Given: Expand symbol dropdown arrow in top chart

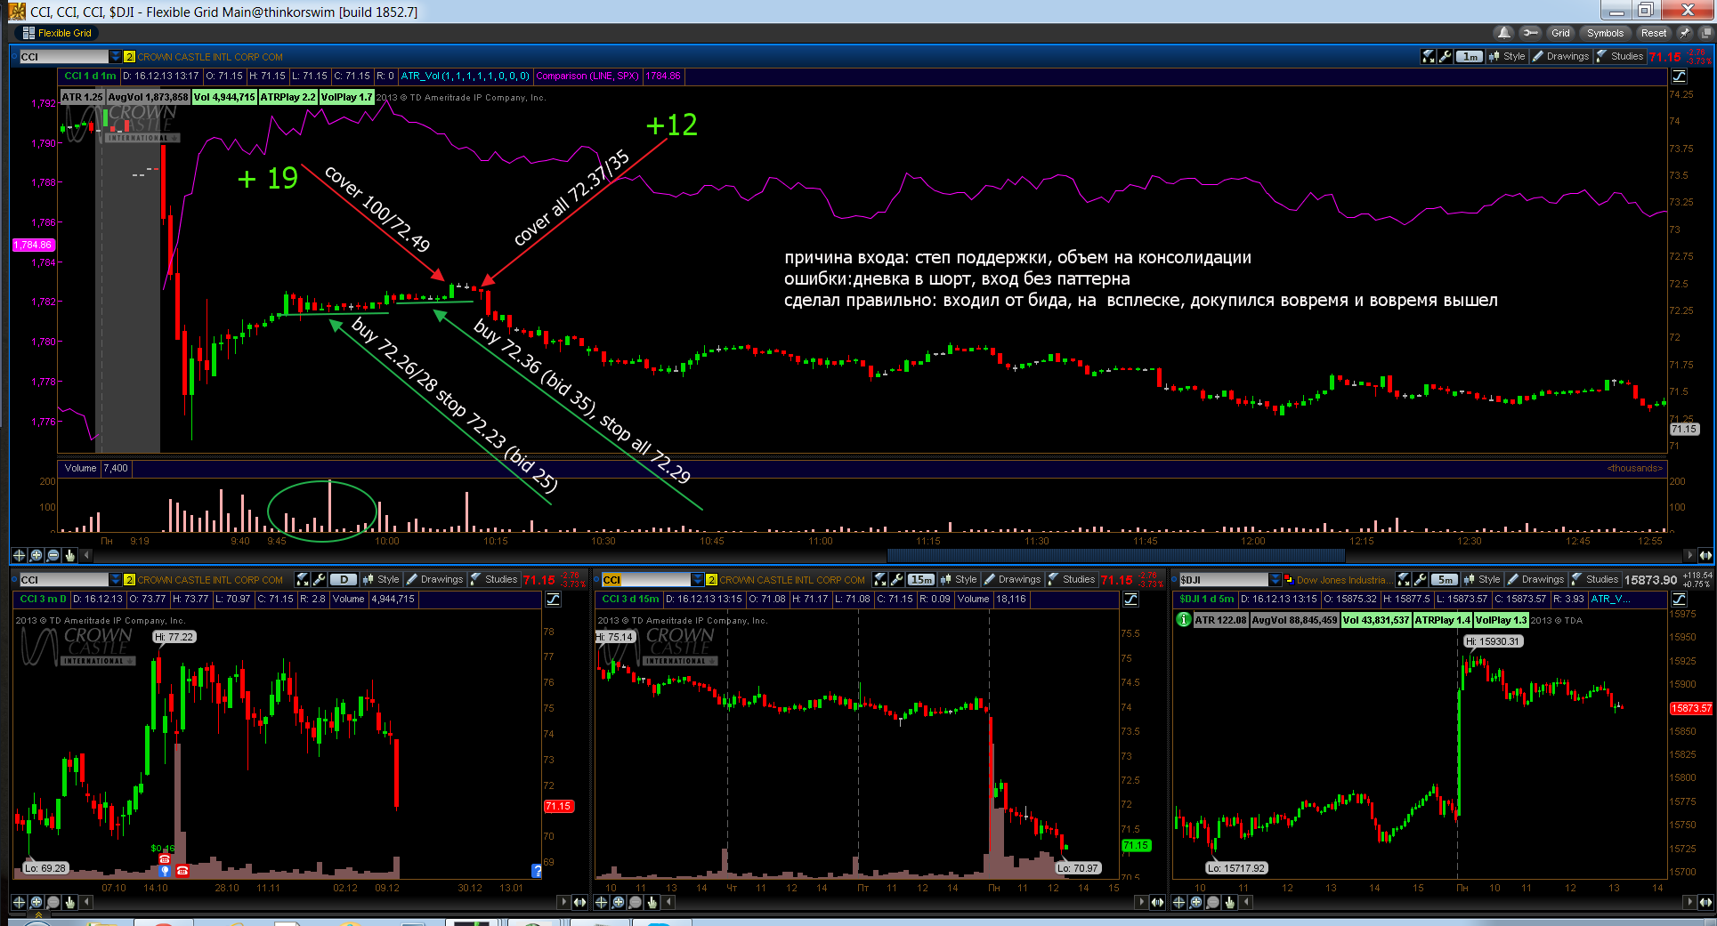Looking at the screenshot, I should coord(115,56).
